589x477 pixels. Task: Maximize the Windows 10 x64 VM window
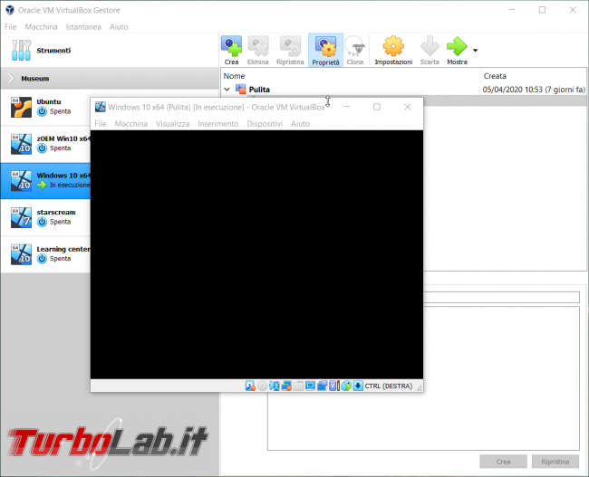[x=377, y=107]
